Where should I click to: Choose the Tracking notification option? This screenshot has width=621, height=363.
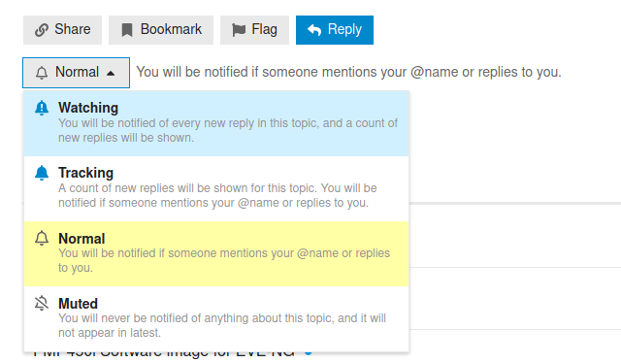(216, 188)
